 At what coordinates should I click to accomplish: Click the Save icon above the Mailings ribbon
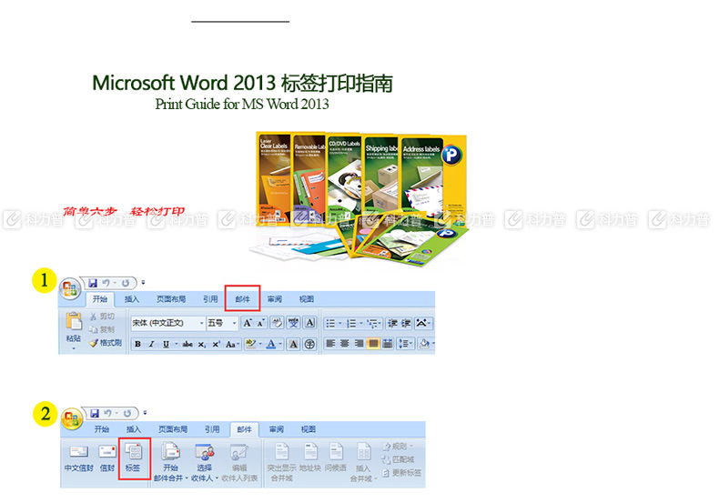pyautogui.click(x=95, y=413)
